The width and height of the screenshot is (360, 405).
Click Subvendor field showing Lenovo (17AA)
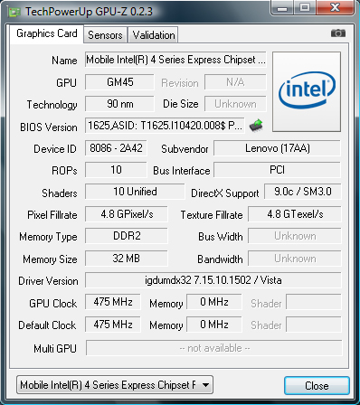(277, 148)
